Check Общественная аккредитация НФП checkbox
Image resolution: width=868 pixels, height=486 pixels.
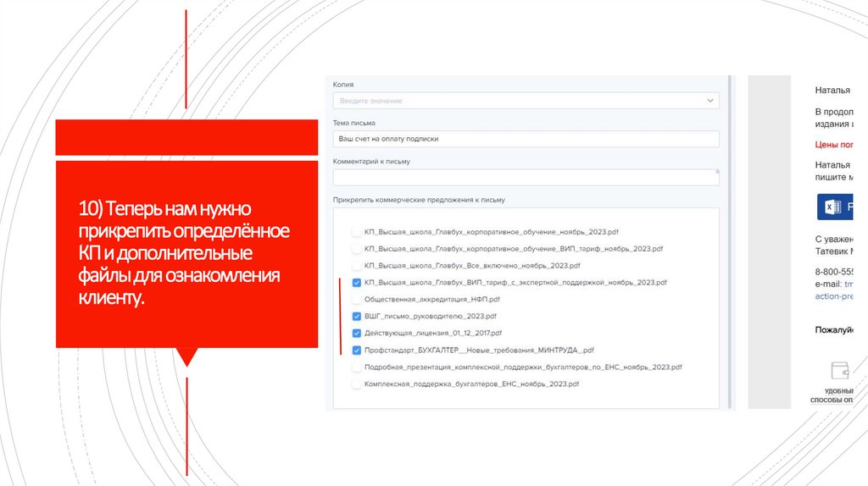tap(357, 300)
